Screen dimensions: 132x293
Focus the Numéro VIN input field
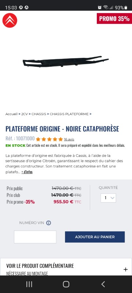tap(35, 237)
